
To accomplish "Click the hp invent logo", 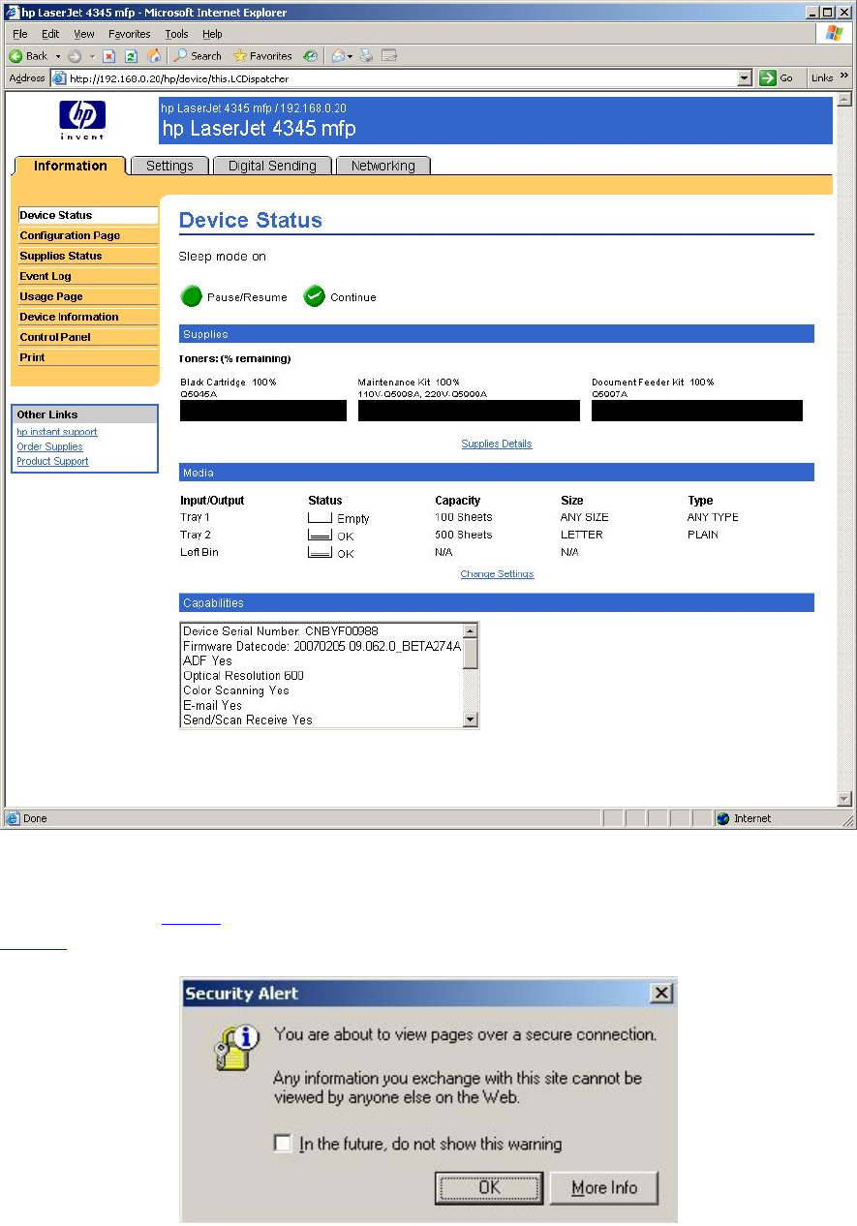I will pyautogui.click(x=81, y=120).
